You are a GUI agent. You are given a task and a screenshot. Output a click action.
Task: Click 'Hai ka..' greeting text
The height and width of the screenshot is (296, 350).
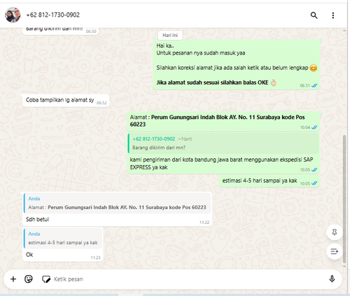(165, 45)
